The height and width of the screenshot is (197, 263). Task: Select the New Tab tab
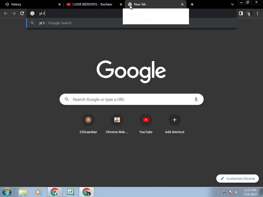[156, 4]
